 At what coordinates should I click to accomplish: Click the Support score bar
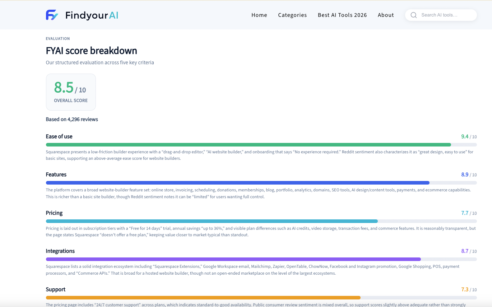click(x=261, y=298)
